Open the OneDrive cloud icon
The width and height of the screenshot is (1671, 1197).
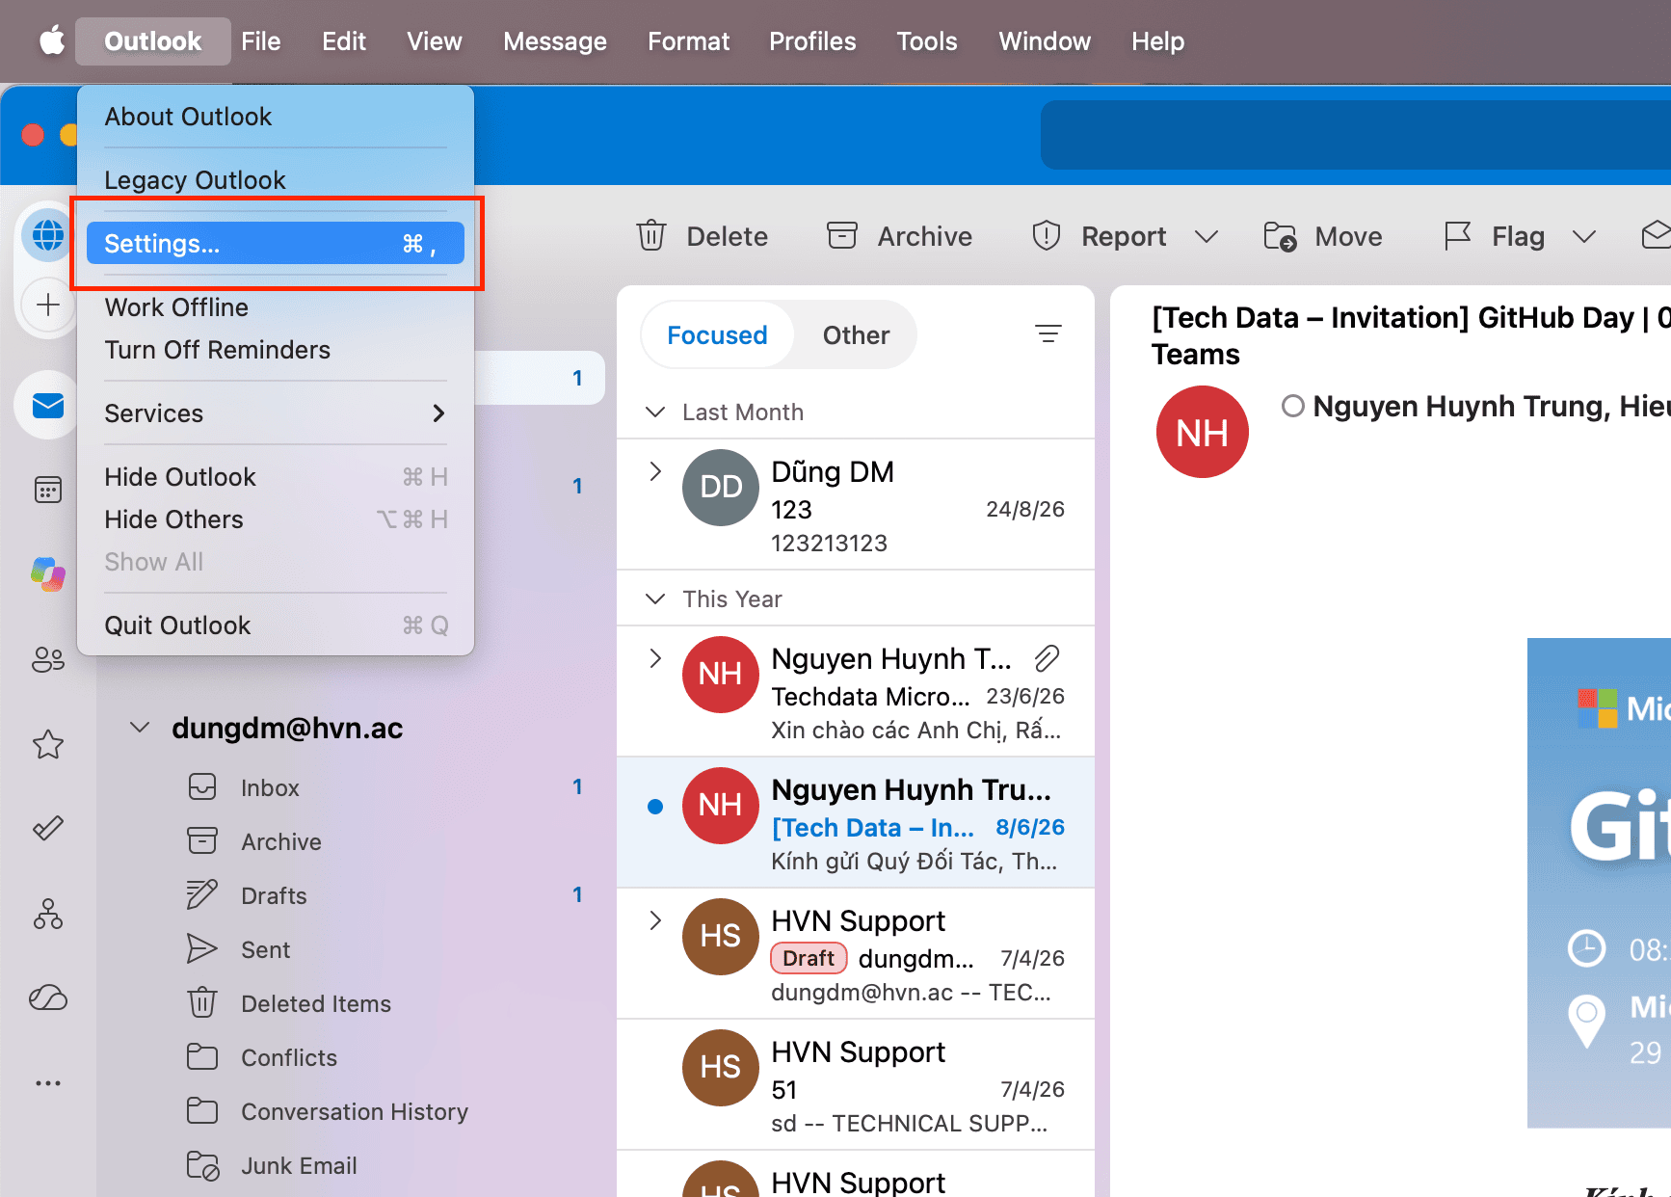(x=48, y=997)
